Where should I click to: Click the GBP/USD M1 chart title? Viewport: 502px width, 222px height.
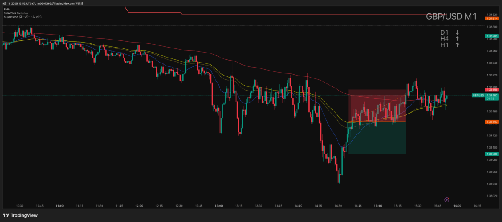[x=451, y=17]
